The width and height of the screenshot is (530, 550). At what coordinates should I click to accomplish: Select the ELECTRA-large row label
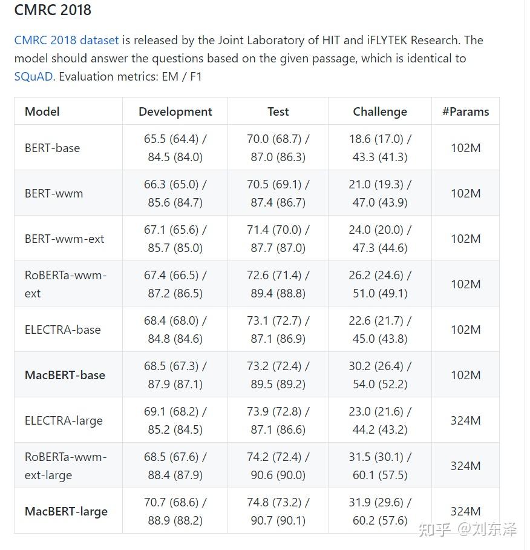click(64, 420)
